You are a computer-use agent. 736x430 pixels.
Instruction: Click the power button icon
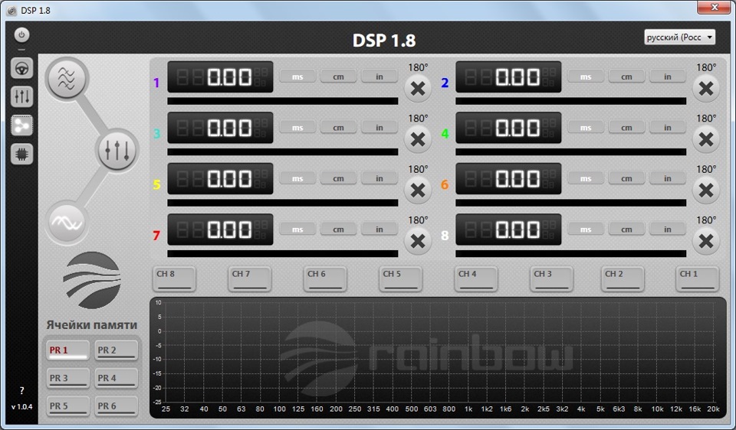click(21, 34)
